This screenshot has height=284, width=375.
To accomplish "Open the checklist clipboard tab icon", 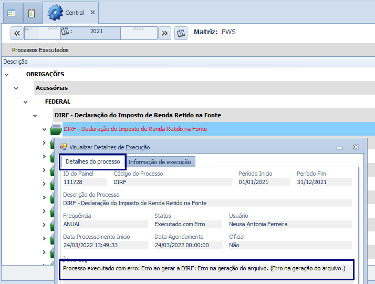I will [32, 13].
